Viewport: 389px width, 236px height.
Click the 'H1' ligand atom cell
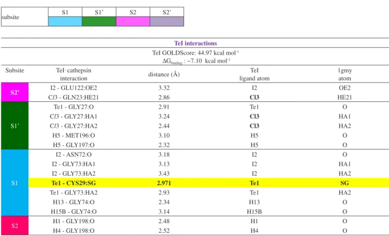pyautogui.click(x=254, y=221)
